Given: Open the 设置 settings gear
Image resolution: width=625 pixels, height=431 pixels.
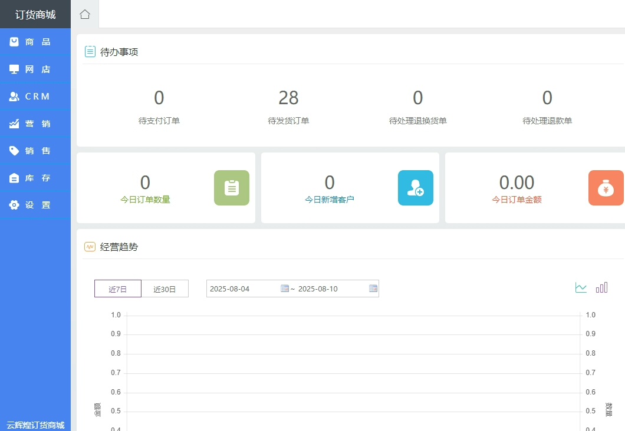Looking at the screenshot, I should (x=14, y=205).
